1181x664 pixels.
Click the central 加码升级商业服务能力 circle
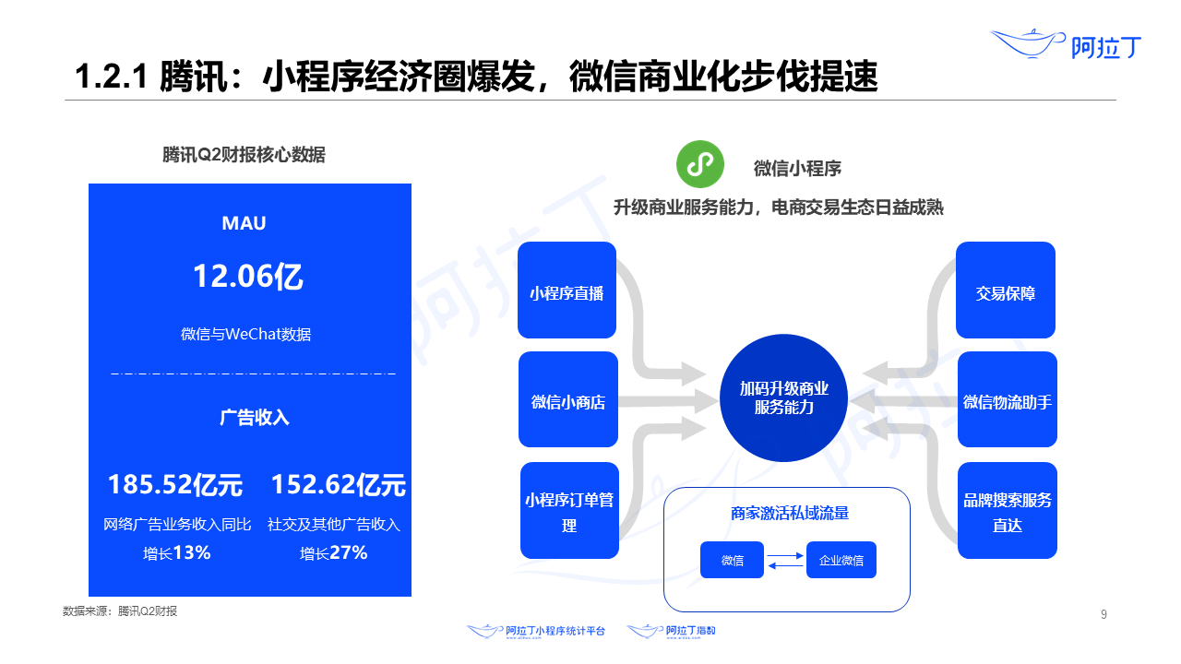(x=783, y=397)
